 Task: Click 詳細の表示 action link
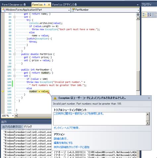point(61,138)
